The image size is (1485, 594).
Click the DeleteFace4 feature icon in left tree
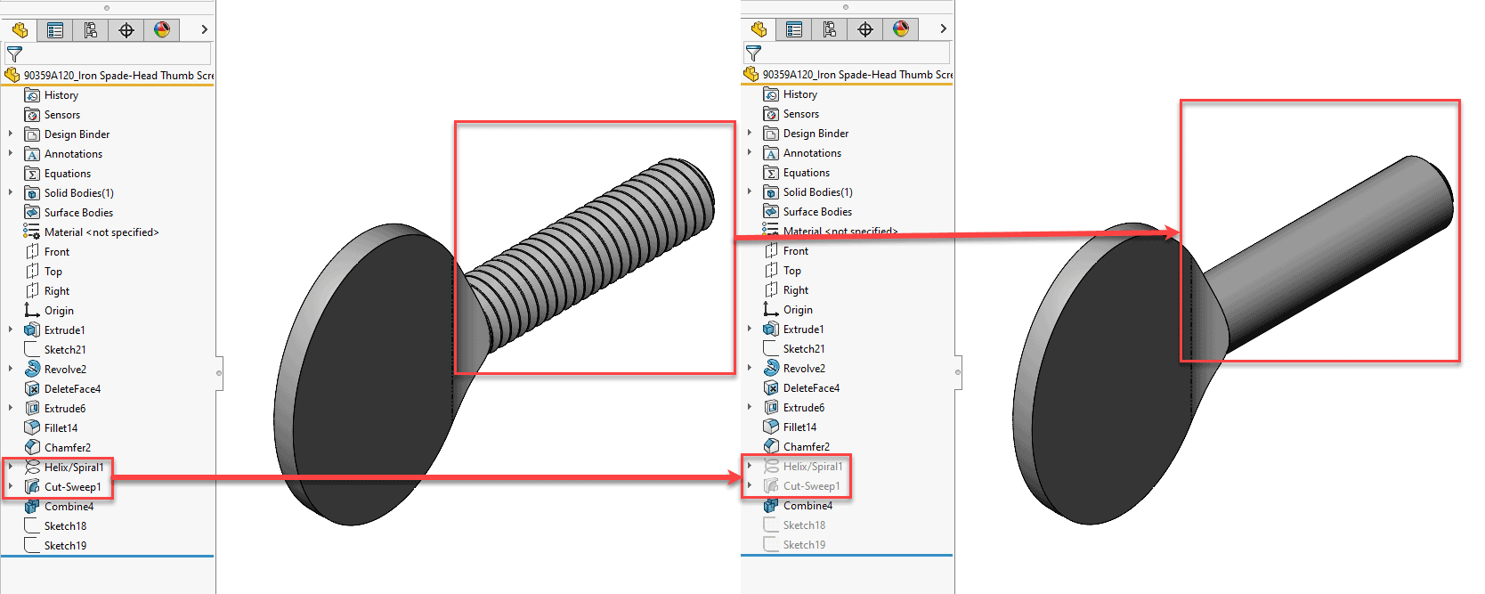32,389
